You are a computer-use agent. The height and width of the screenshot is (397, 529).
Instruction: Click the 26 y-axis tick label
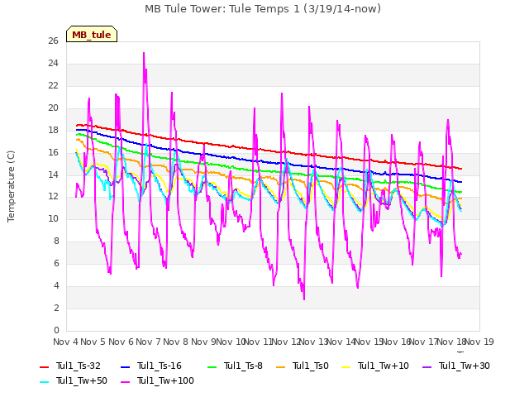coord(53,41)
